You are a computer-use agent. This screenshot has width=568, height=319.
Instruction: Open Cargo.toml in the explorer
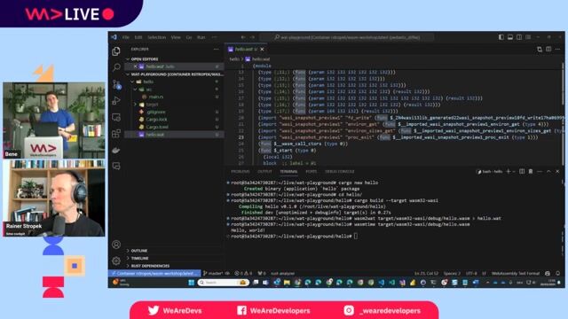point(157,127)
